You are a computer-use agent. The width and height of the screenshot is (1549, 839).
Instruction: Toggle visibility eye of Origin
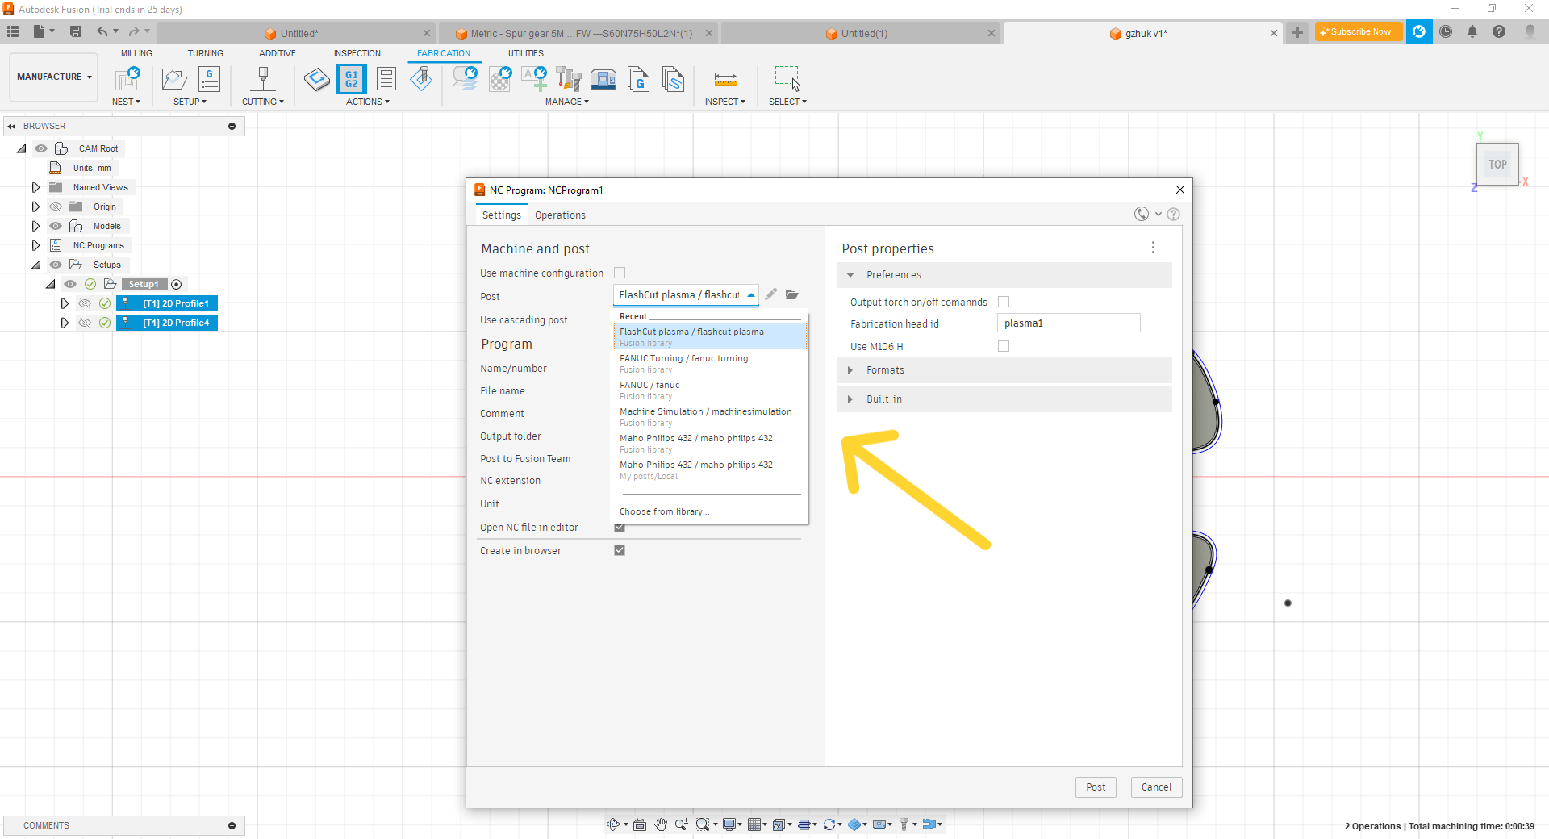[x=56, y=207]
